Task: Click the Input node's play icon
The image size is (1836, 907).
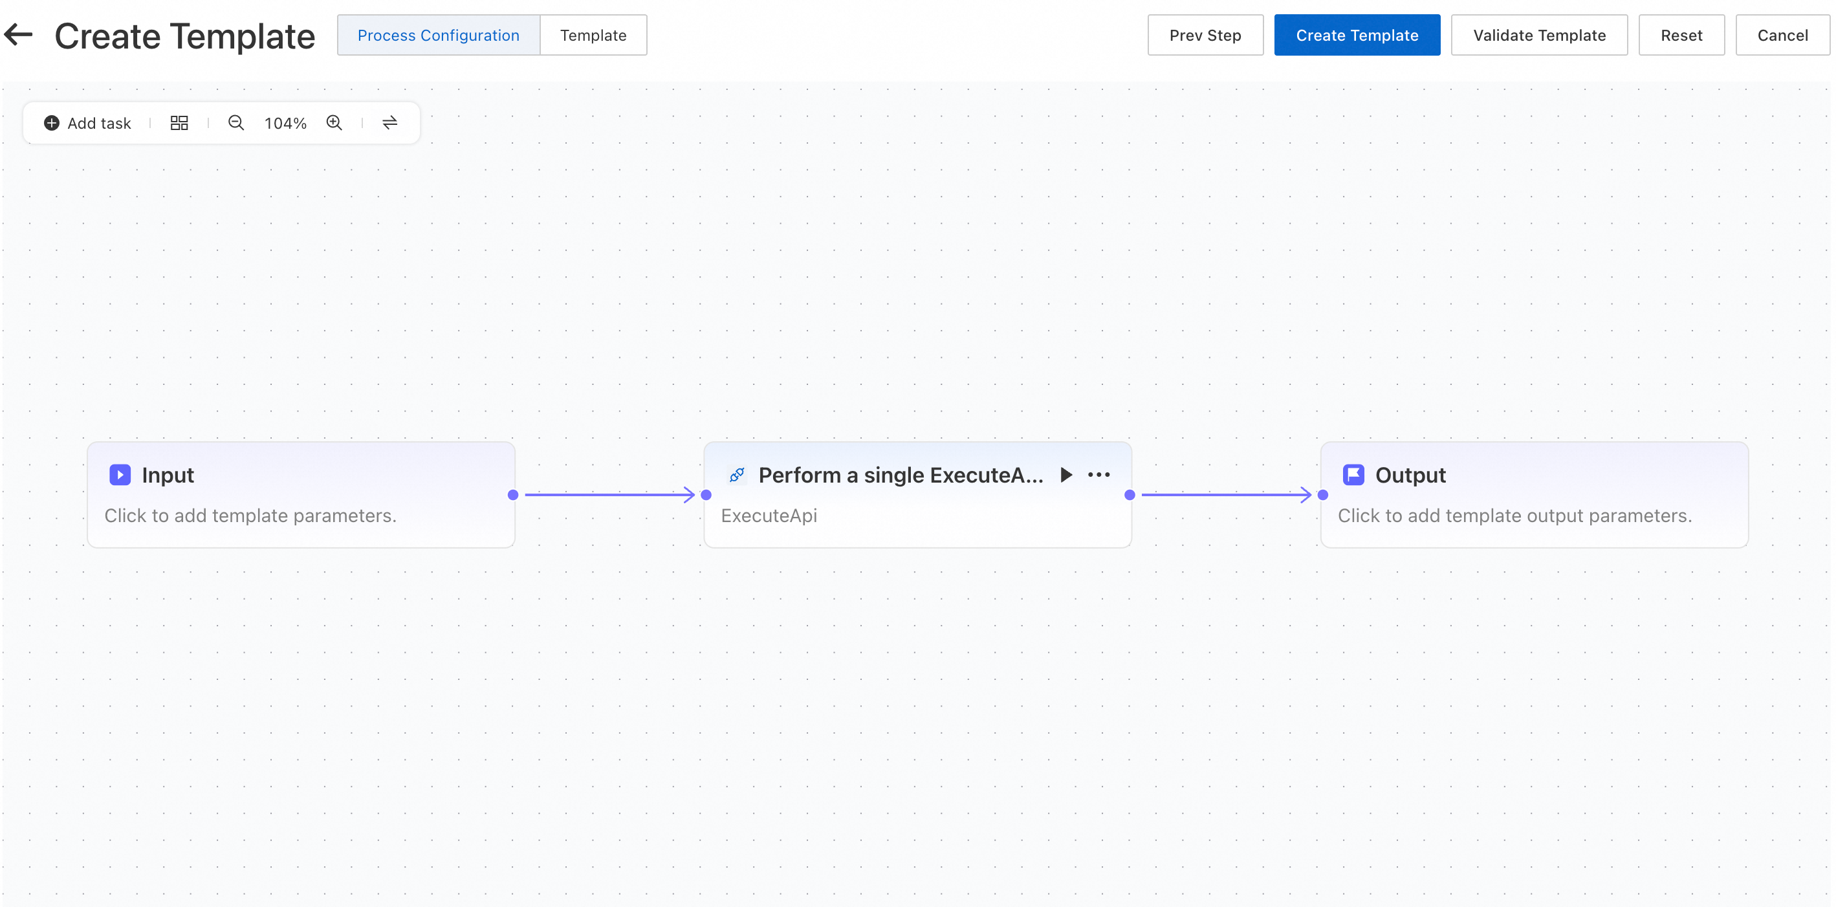Action: point(120,474)
